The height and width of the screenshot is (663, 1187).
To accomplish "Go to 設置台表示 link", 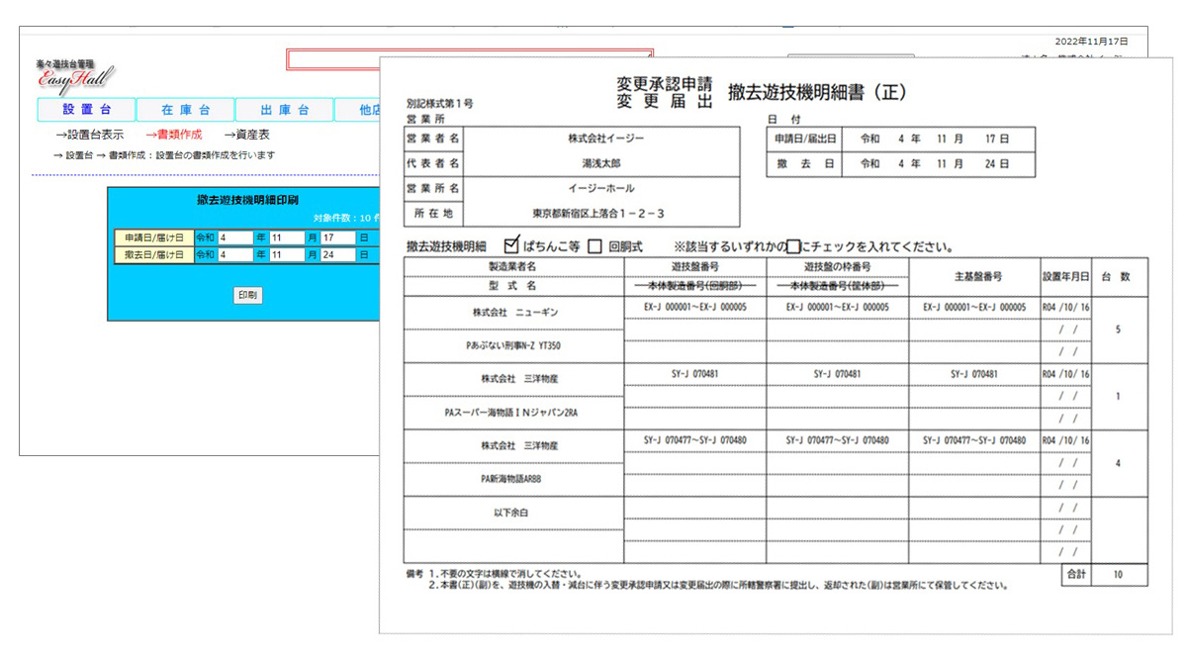I will coord(89,135).
